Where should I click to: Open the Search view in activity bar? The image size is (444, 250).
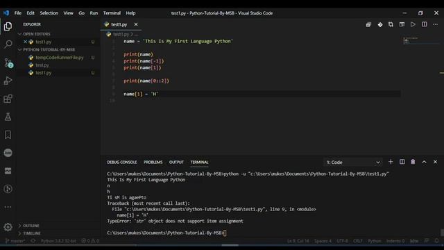8,44
